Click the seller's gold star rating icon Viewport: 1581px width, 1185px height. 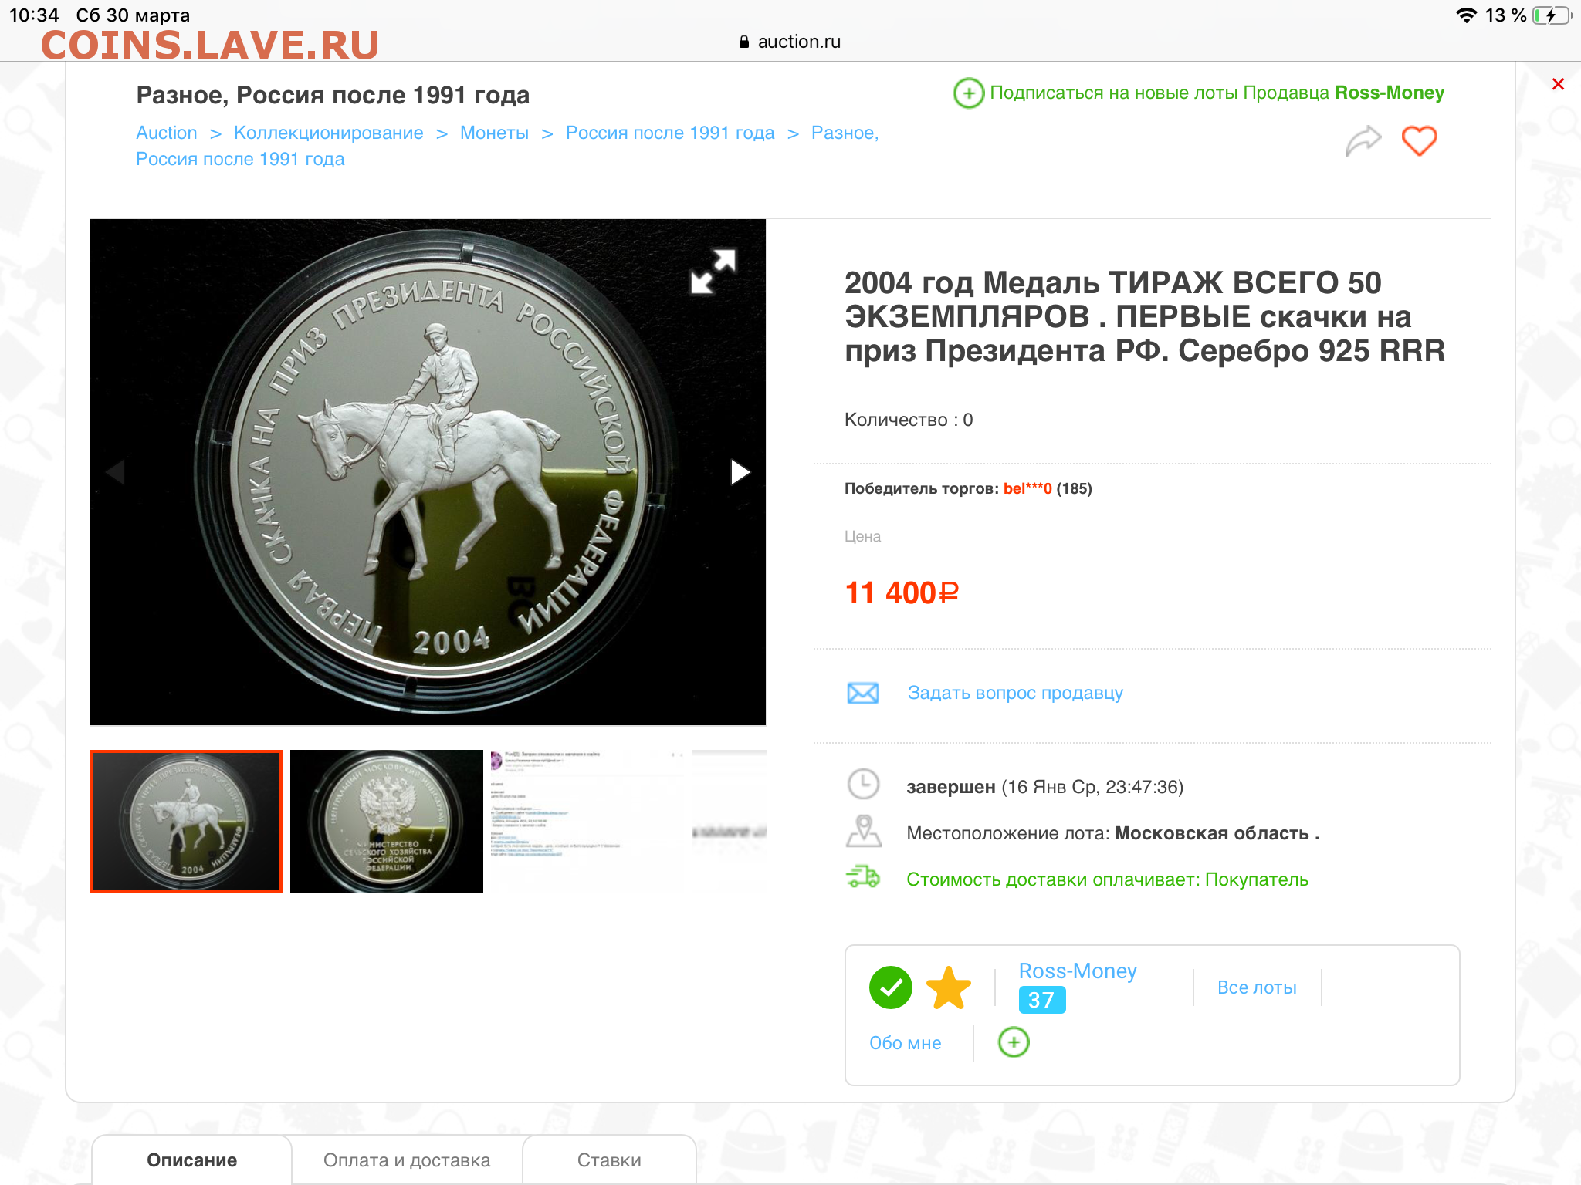pyautogui.click(x=948, y=987)
